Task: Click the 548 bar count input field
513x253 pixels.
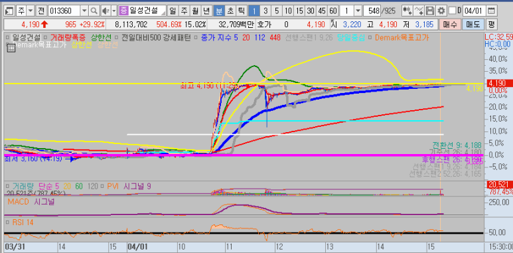Action: (x=372, y=11)
